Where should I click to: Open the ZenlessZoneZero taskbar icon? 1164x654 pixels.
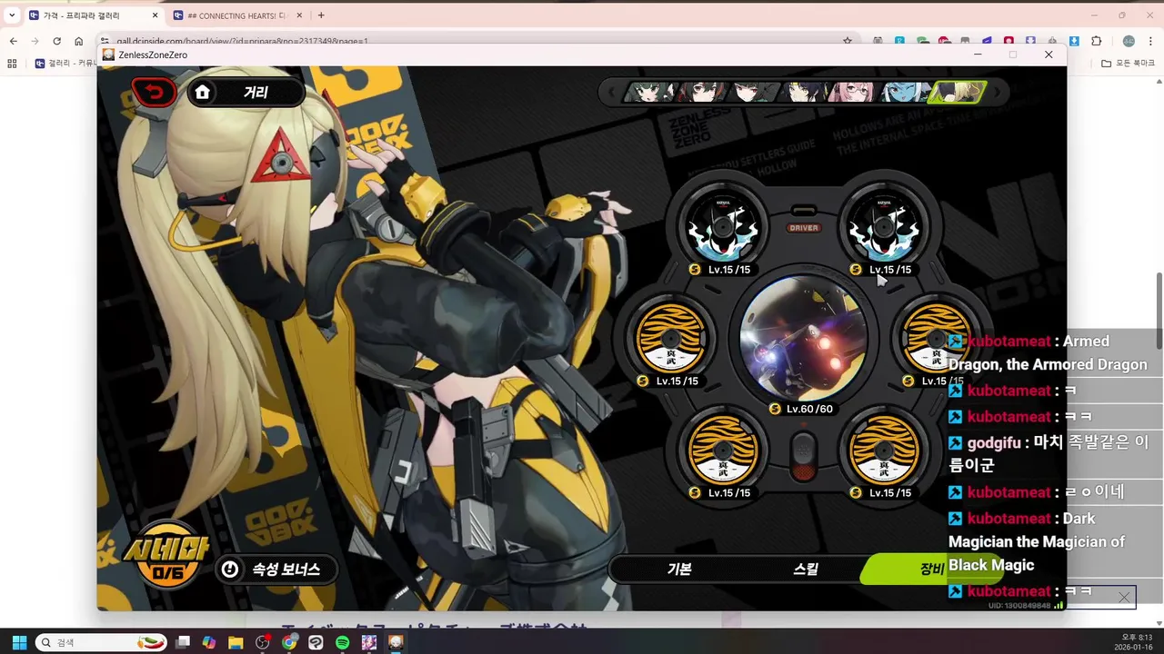pyautogui.click(x=396, y=642)
